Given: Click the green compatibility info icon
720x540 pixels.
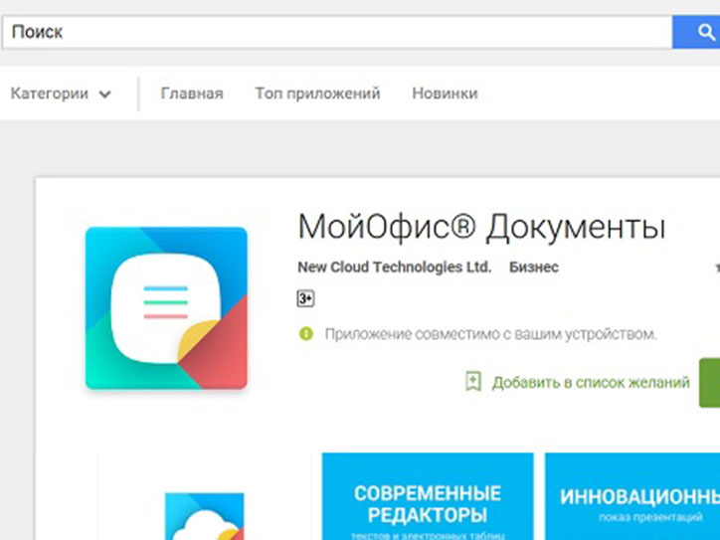Looking at the screenshot, I should coord(306,334).
